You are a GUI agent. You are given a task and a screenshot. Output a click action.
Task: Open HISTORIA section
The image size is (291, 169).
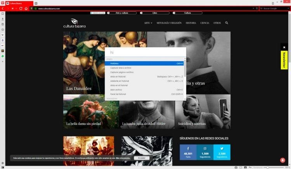pos(191,23)
